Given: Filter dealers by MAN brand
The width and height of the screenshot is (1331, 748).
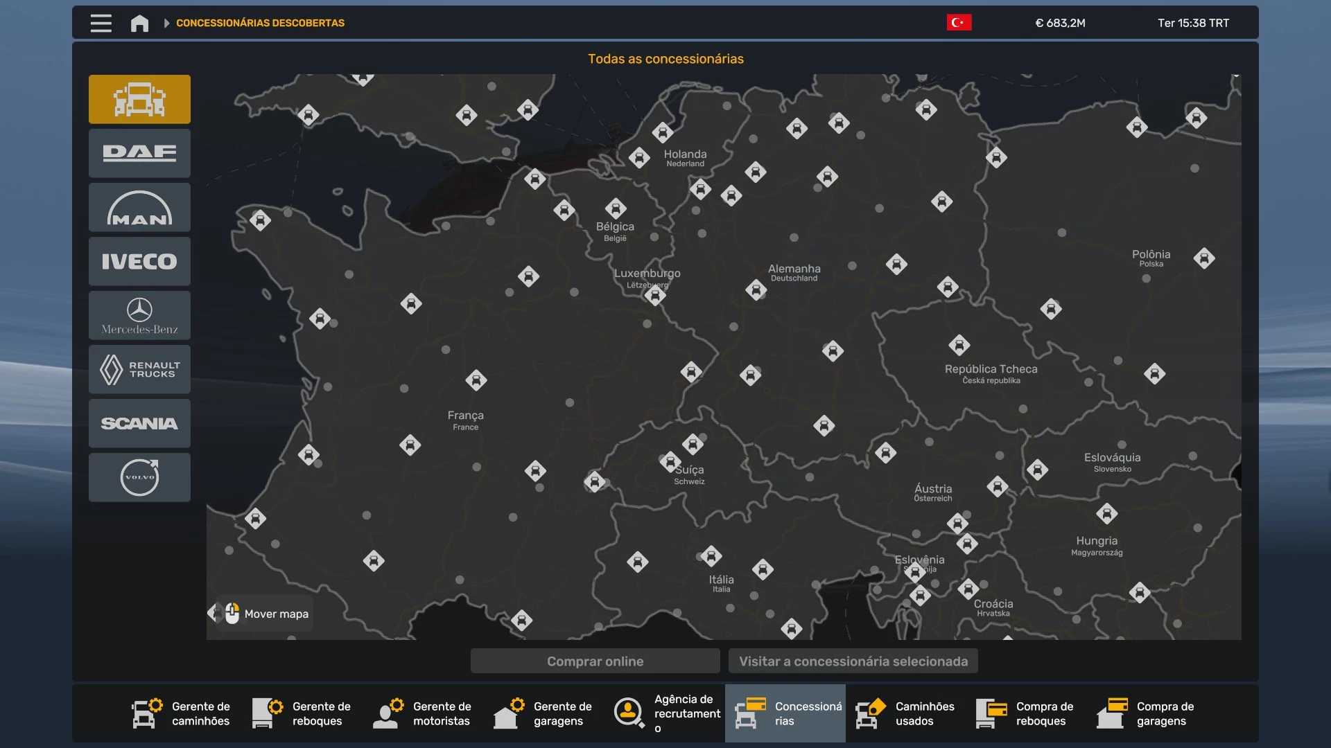Looking at the screenshot, I should [139, 207].
